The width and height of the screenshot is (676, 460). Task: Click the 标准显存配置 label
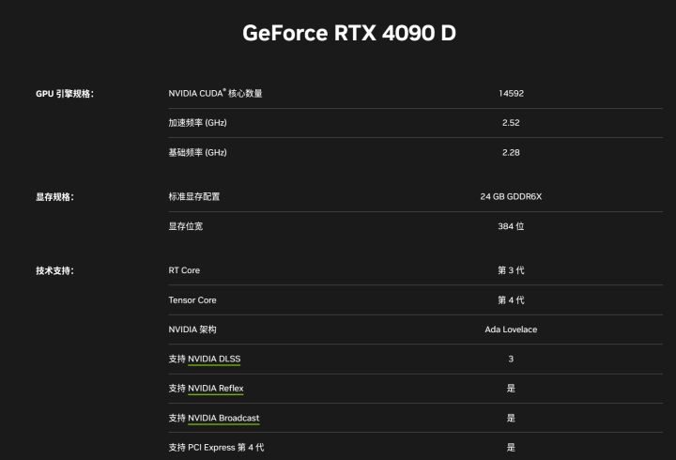[194, 197]
